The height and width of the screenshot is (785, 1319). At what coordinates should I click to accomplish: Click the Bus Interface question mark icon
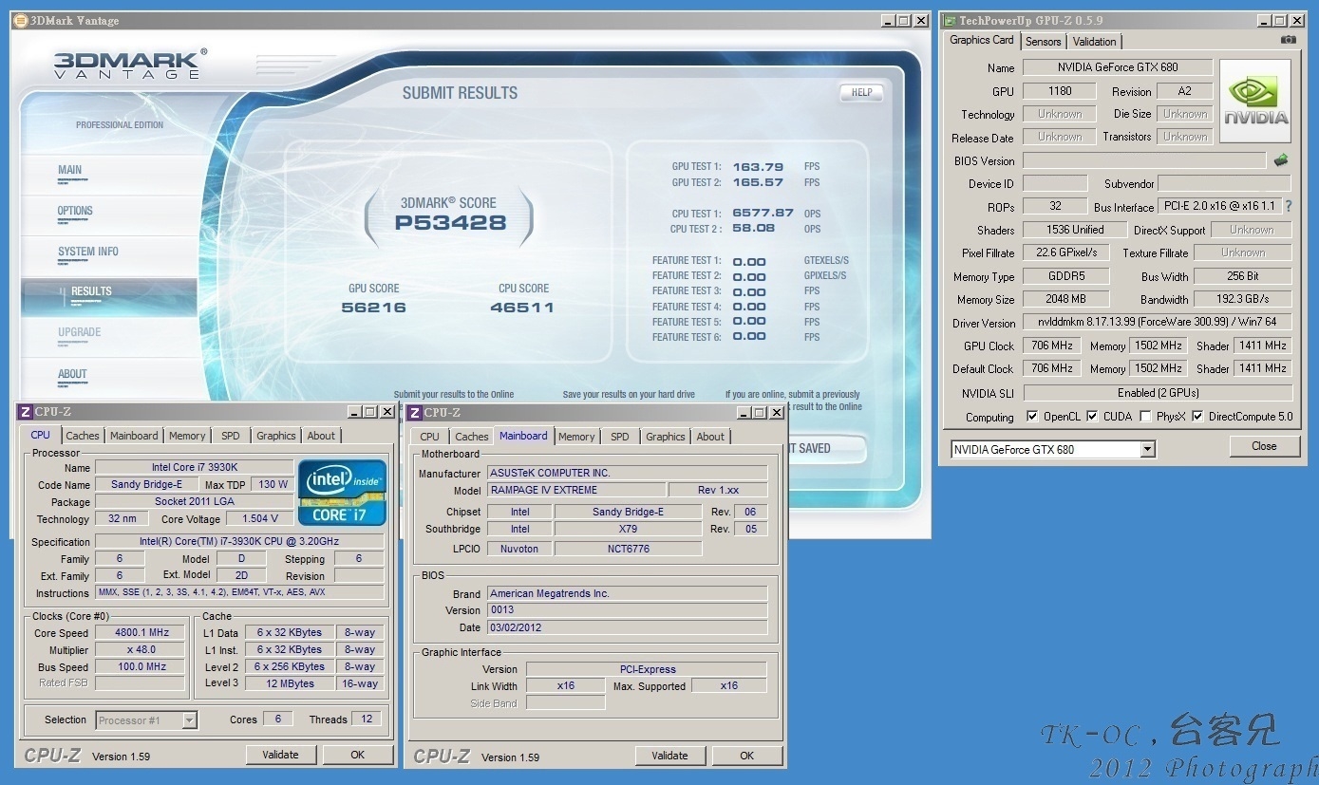1289,206
